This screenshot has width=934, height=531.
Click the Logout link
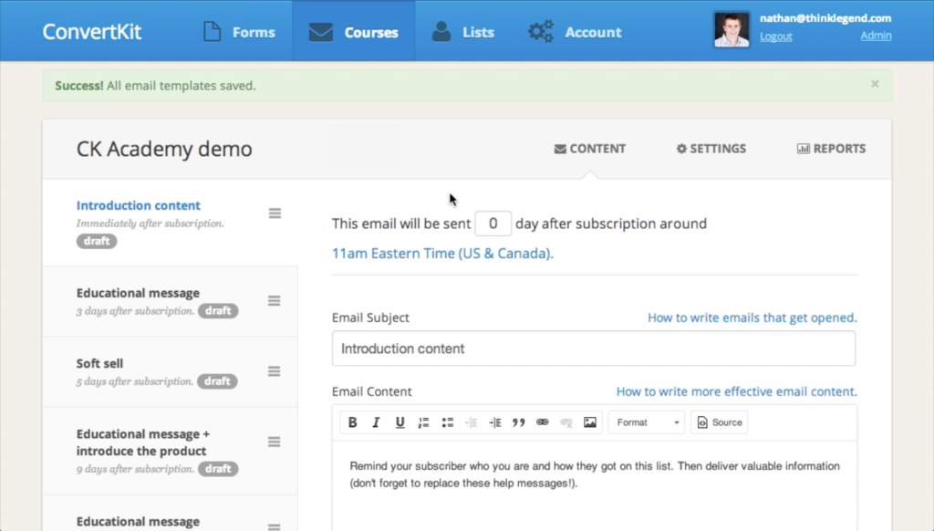pyautogui.click(x=775, y=36)
